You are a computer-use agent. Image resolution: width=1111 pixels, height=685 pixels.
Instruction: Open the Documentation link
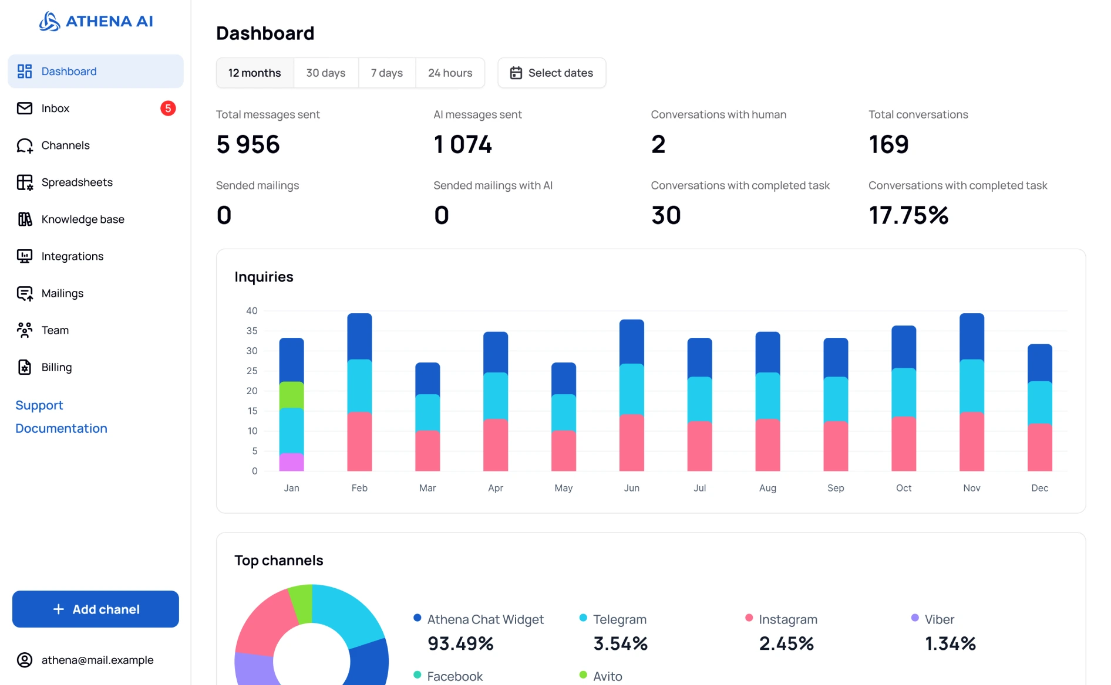61,429
